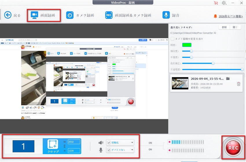Viewport: 246px width, 162px height.
Task: Expand the デバイスなし microphone dropdown
Action: [x=132, y=150]
